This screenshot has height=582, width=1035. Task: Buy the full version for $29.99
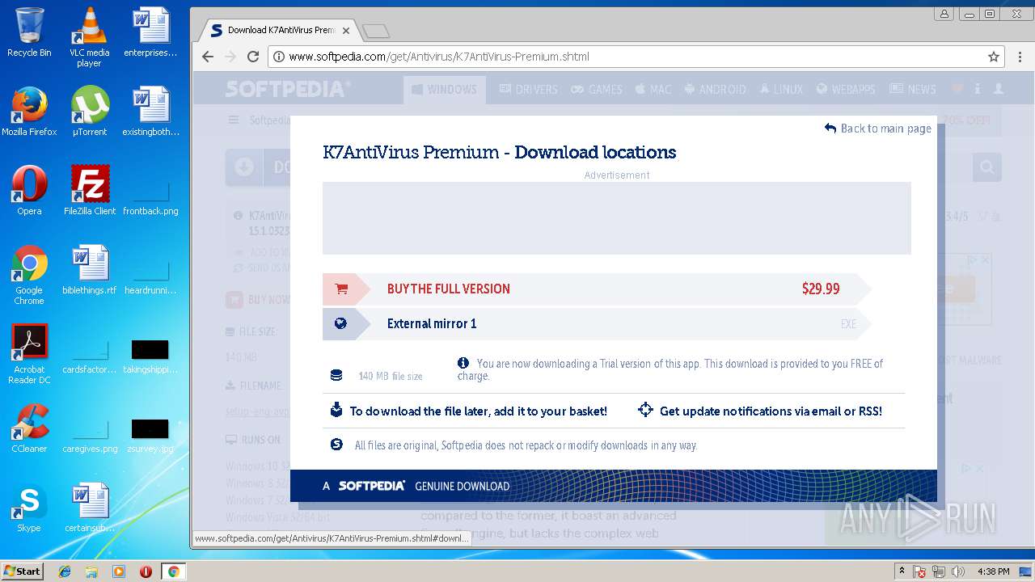tap(597, 289)
